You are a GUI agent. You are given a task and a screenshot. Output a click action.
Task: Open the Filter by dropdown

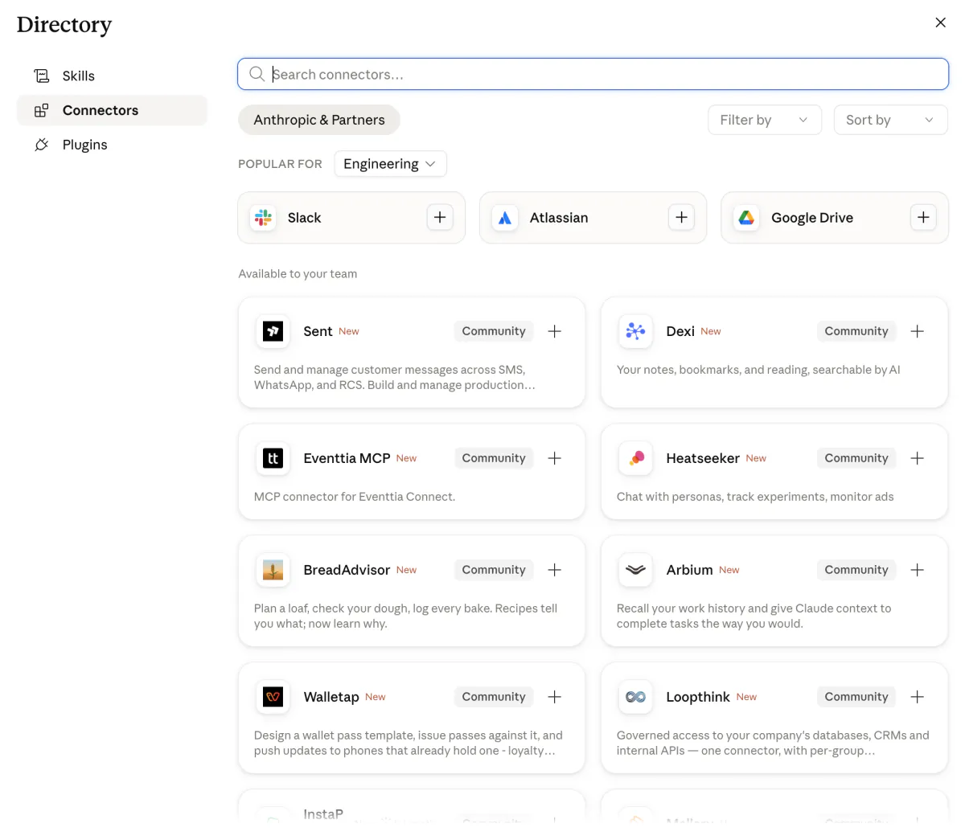(765, 120)
